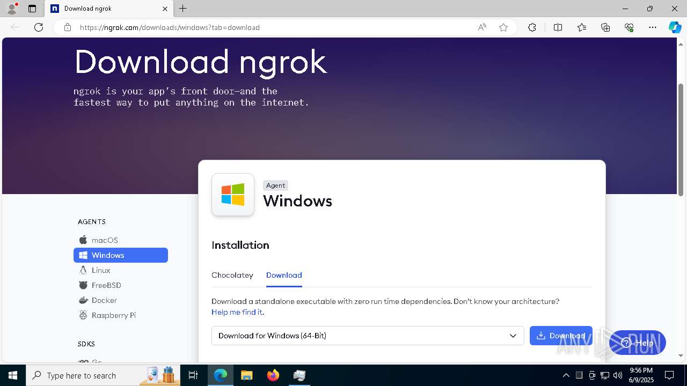This screenshot has height=386, width=687.
Task: Open the Collections icon
Action: tap(605, 27)
